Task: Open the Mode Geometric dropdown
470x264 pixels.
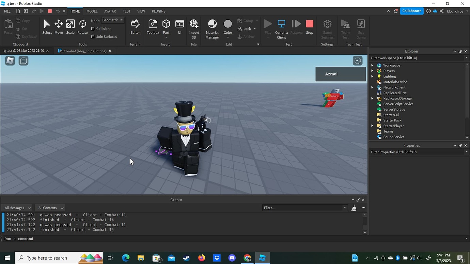Action: [x=112, y=20]
